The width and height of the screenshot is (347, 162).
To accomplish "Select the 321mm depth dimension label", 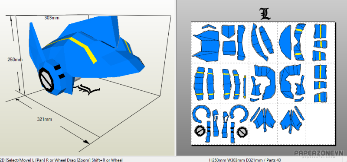I will (x=45, y=119).
